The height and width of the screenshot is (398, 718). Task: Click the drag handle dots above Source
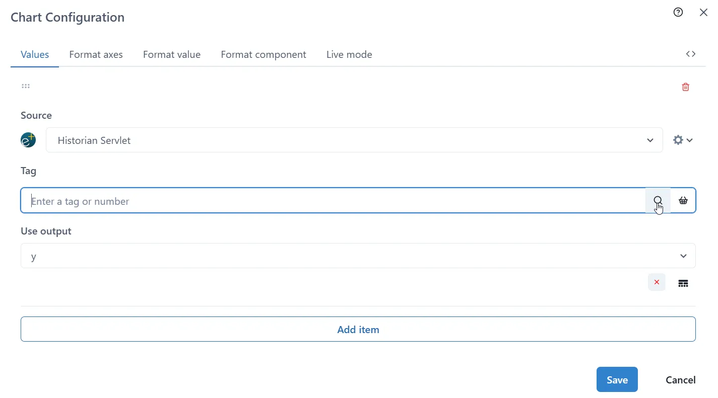tap(26, 86)
